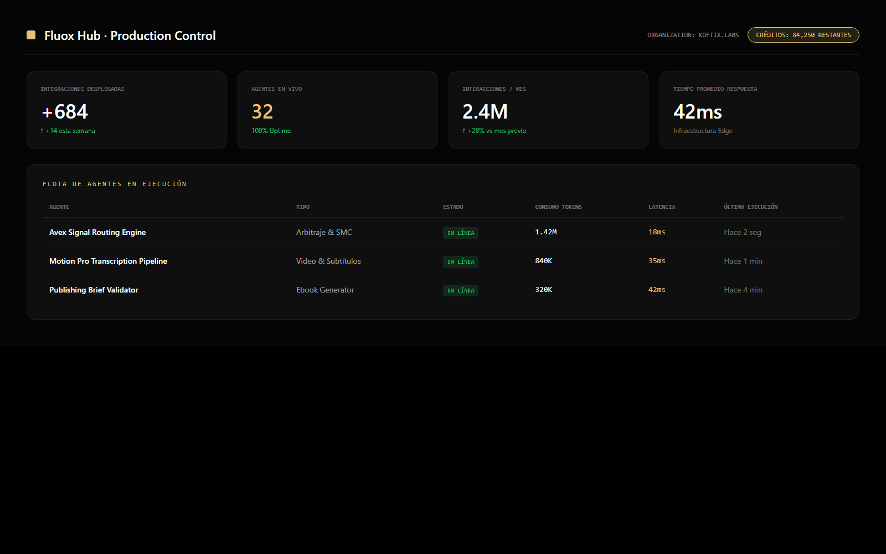Open the Motion Pro Transcription Pipeline agent

(x=108, y=261)
